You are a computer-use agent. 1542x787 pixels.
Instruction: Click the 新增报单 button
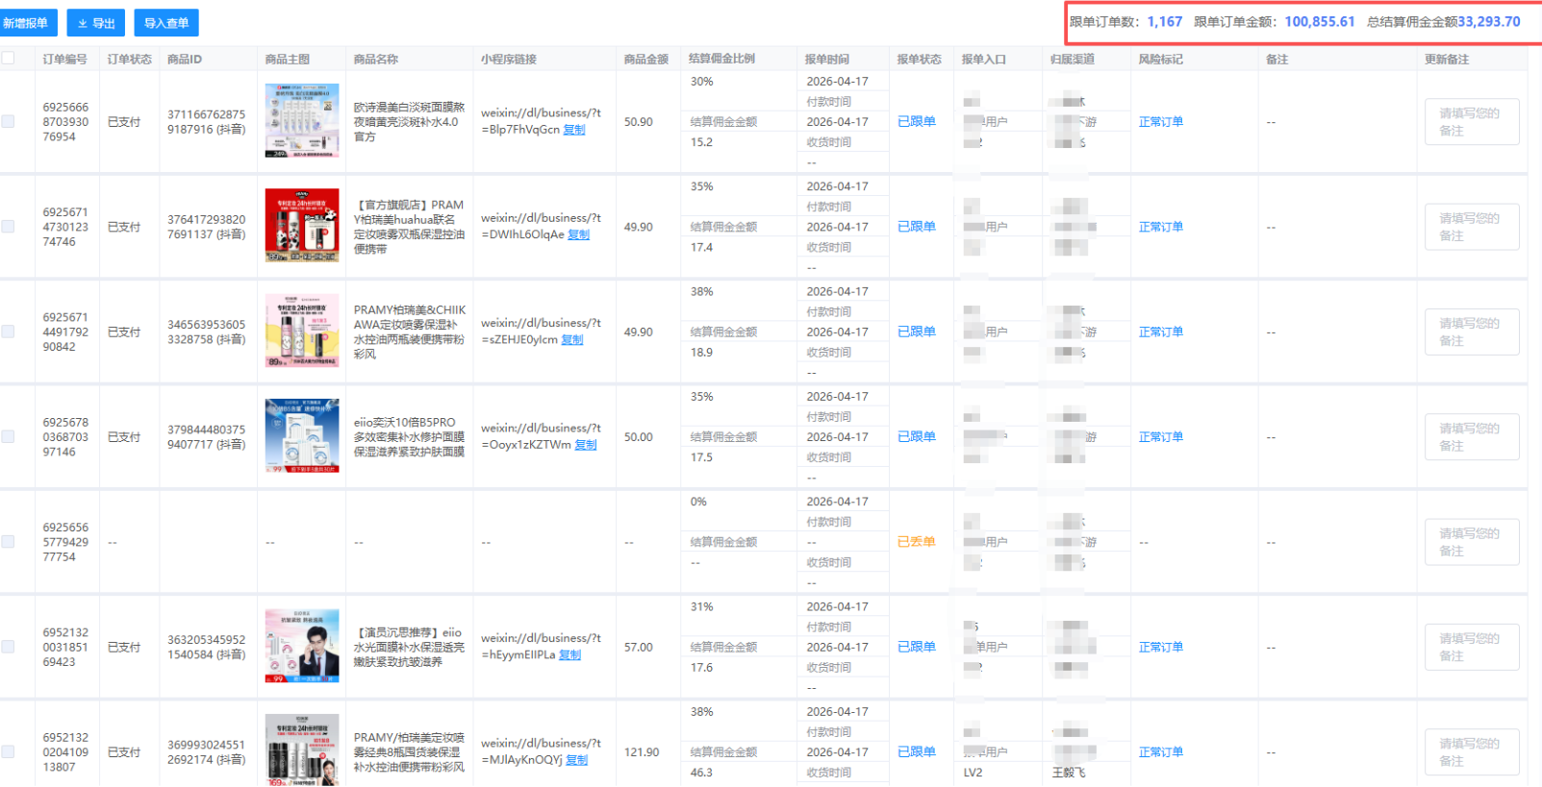coord(26,23)
